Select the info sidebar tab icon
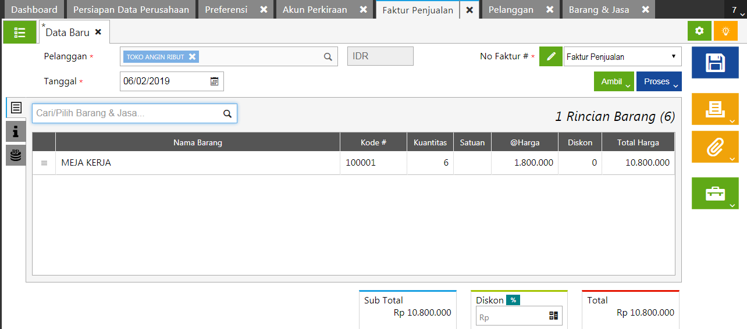 pyautogui.click(x=16, y=132)
